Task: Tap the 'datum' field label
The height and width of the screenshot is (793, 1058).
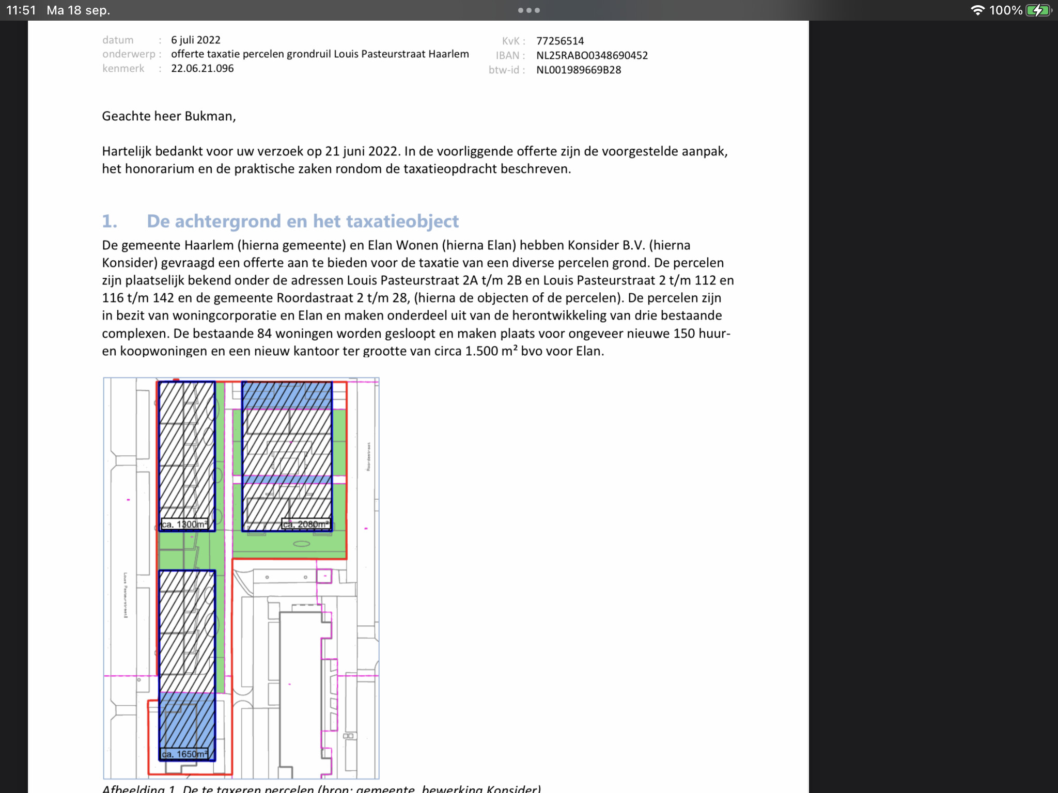Action: tap(118, 40)
